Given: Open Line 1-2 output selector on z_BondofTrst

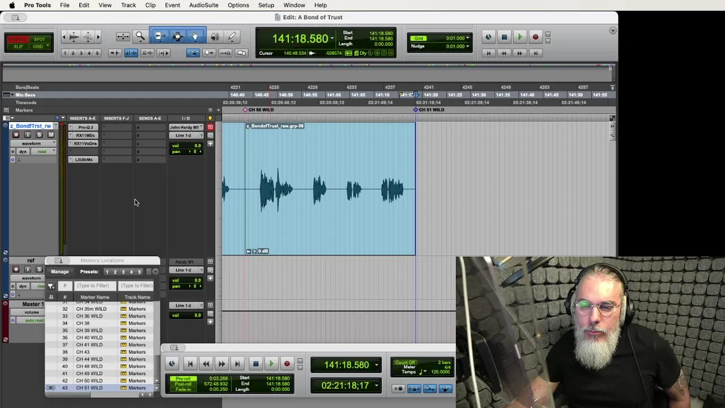Looking at the screenshot, I should point(185,135).
